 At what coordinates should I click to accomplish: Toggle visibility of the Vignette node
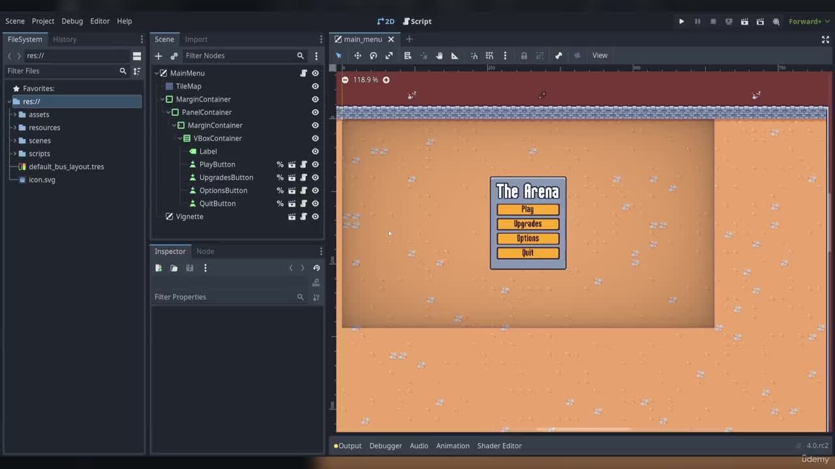(x=315, y=216)
